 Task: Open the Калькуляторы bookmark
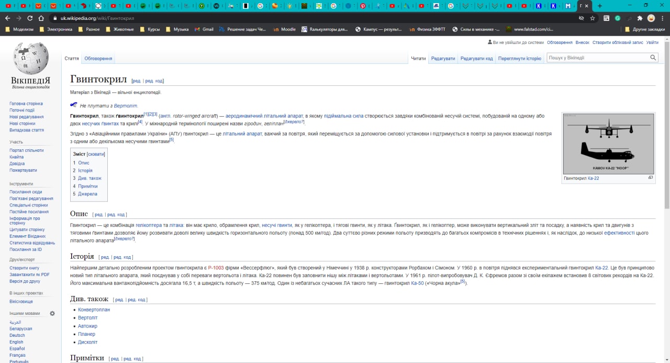325,29
